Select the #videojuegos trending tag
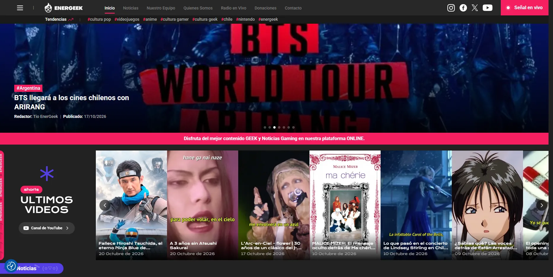The image size is (553, 277). [x=127, y=19]
